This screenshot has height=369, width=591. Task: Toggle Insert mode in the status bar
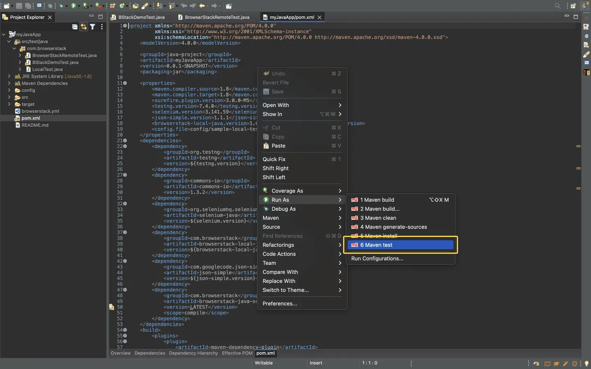(316, 363)
